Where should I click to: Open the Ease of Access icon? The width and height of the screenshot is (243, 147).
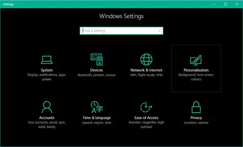pos(146,107)
